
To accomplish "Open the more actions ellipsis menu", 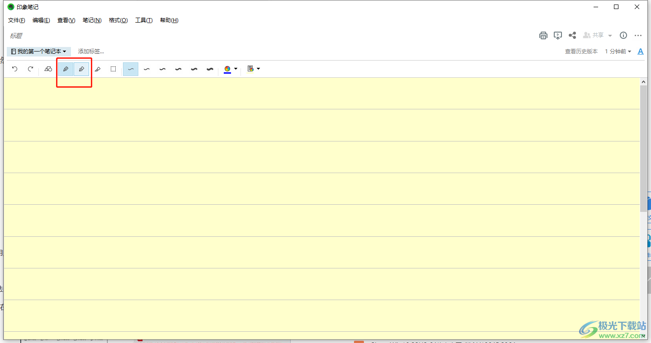I will coord(638,35).
